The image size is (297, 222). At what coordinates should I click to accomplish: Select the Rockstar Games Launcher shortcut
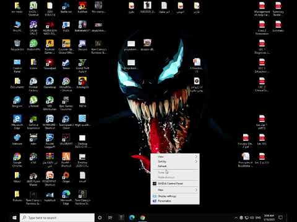(x=49, y=47)
